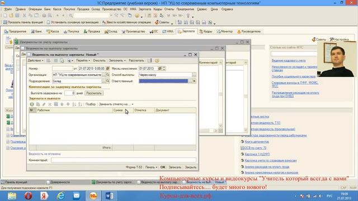The height and width of the screenshot is (201, 358).
Task: Click the Сумма column header
Action: coord(123,111)
